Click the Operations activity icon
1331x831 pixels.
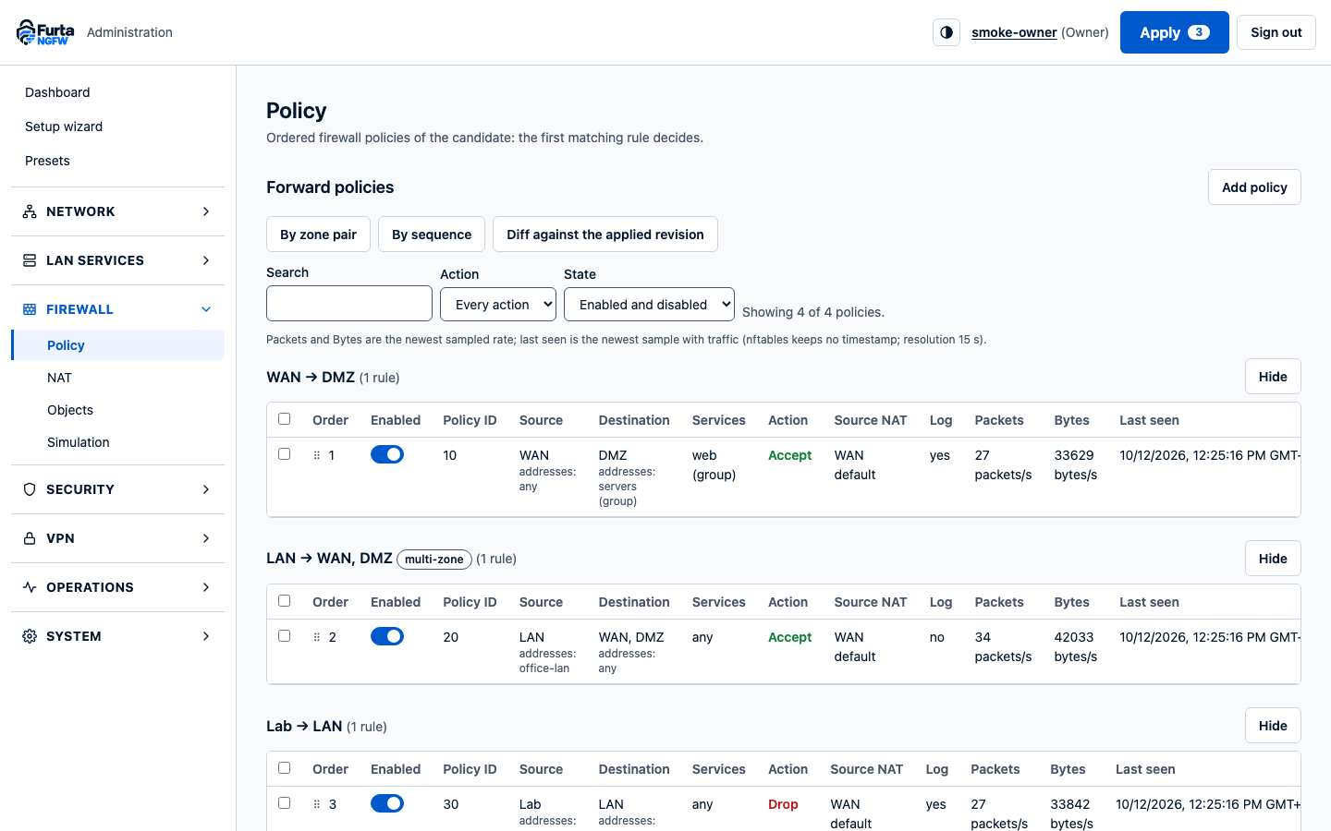tap(30, 587)
